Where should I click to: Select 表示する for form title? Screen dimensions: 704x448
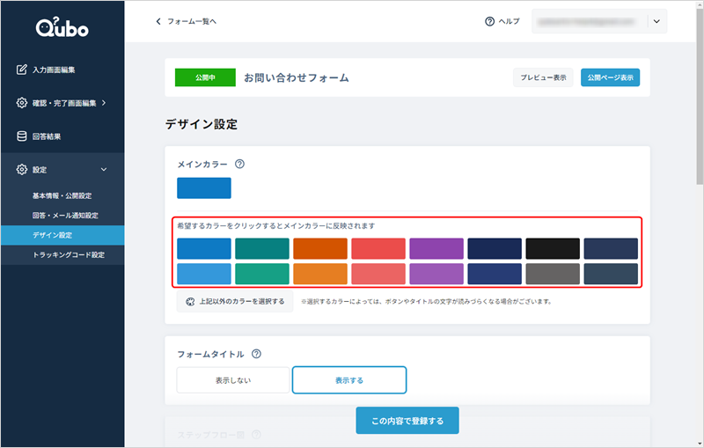click(348, 380)
